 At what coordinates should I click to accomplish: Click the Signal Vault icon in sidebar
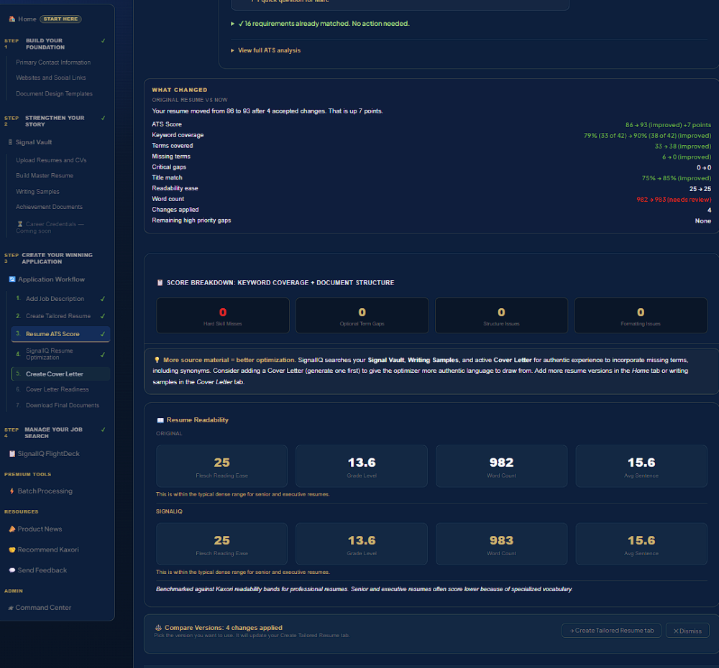point(10,142)
